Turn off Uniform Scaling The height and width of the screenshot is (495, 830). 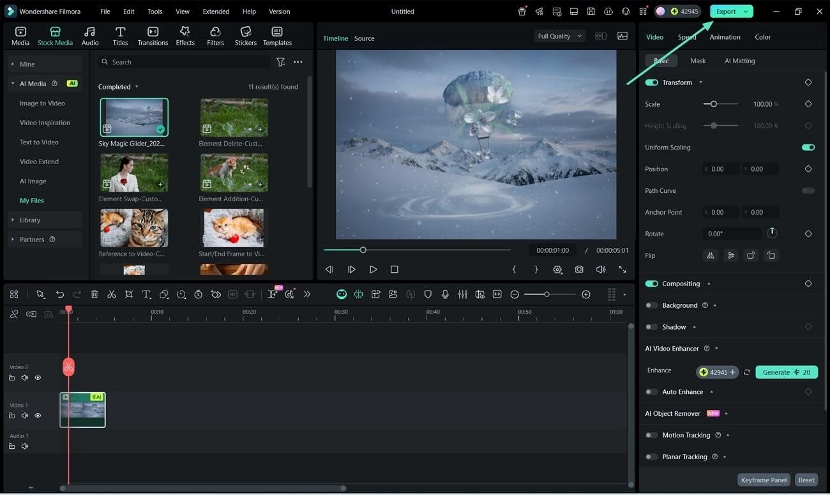(x=808, y=147)
